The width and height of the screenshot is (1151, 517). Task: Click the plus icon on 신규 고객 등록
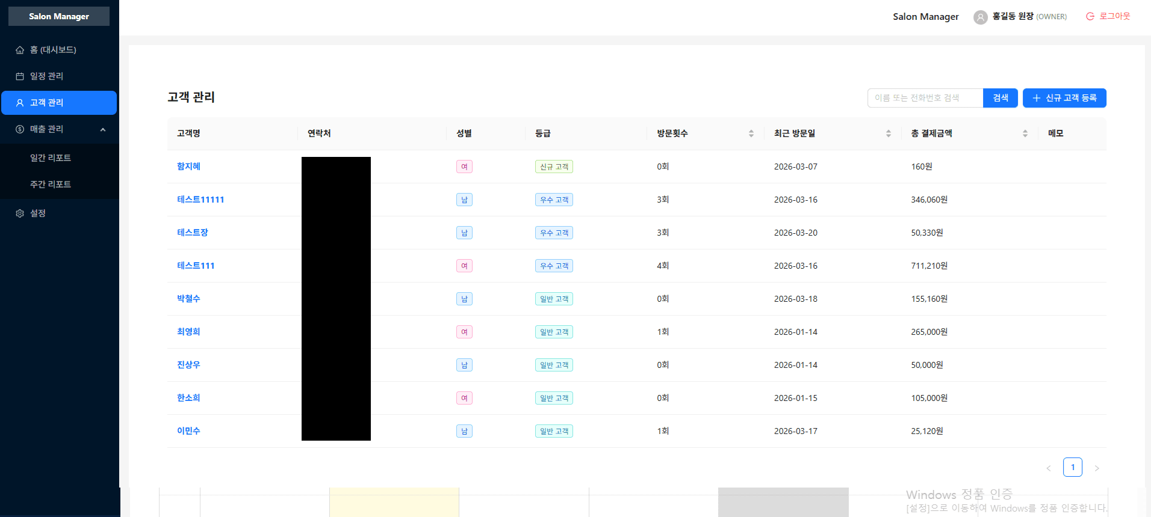coord(1036,98)
